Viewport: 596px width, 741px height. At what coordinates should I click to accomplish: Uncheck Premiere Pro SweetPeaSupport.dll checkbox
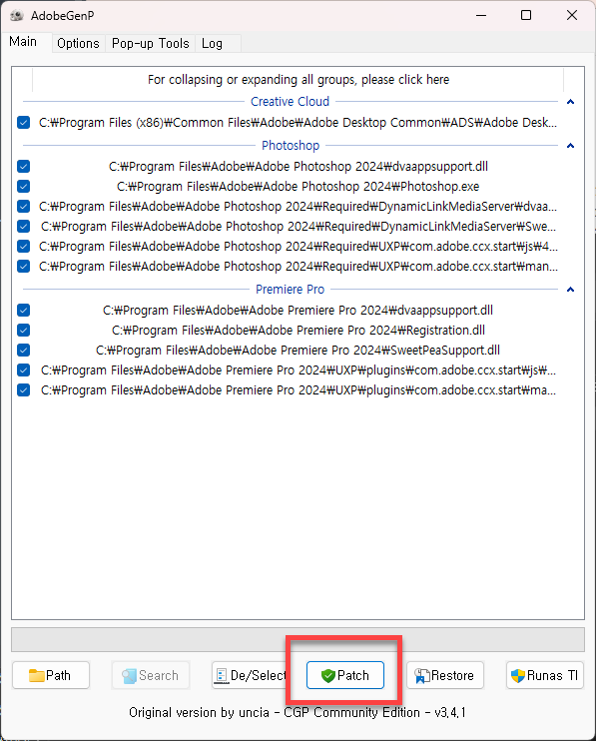pos(24,351)
